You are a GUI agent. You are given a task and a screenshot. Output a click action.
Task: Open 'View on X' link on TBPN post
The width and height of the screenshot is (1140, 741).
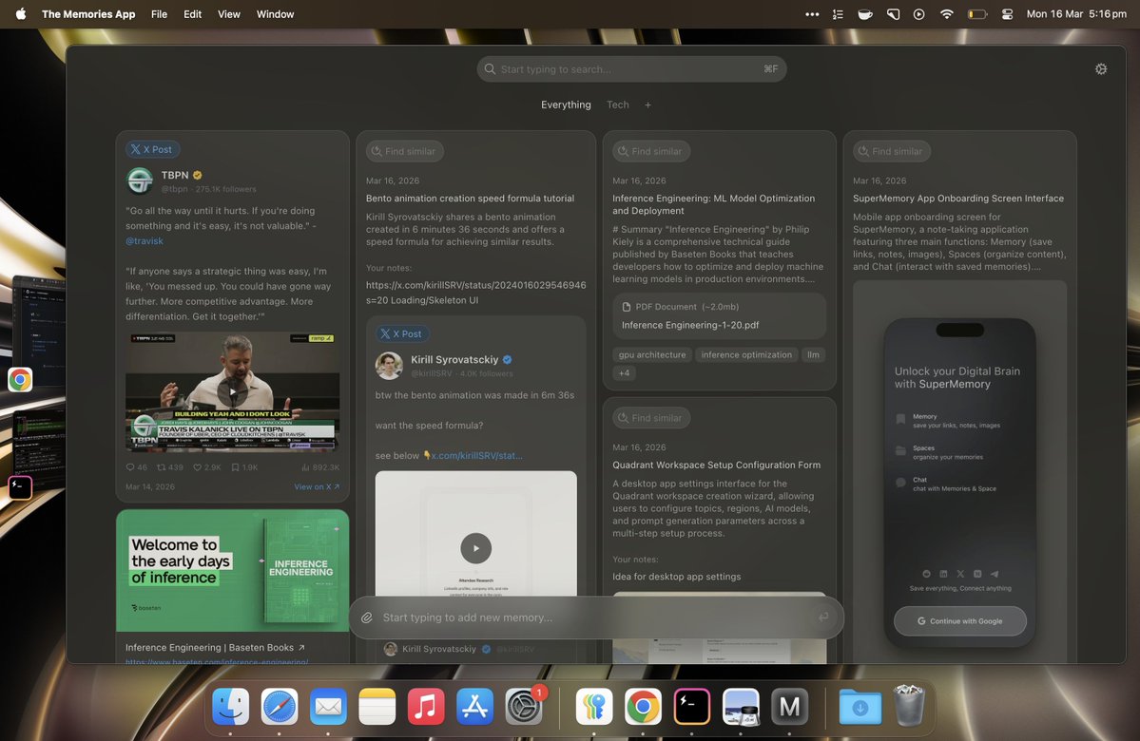tap(317, 486)
